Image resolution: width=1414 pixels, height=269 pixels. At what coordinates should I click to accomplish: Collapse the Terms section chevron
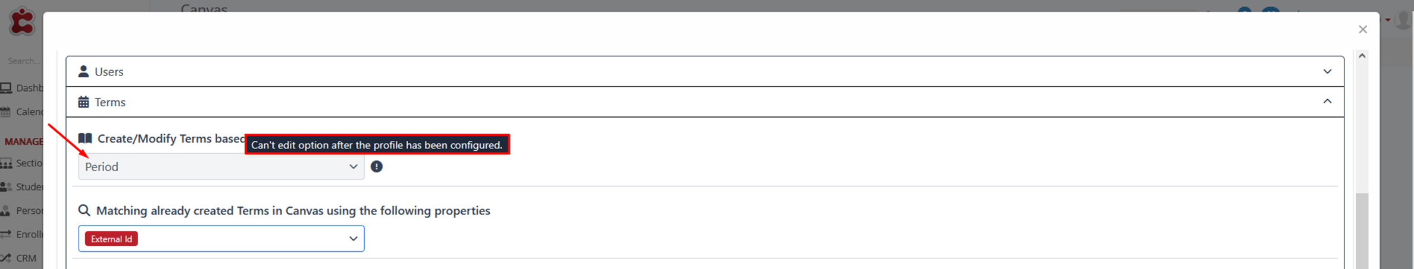(x=1327, y=102)
